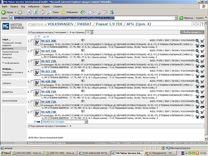Image resolution: width=208 pixels, height=156 pixels.
Task: Expand the address bar dropdown arrow
Action: [x=176, y=18]
